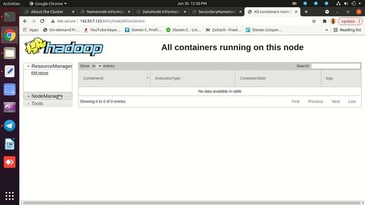Open the Google Chrome app menu
Screen dimensions: 365x205
coord(48,3)
